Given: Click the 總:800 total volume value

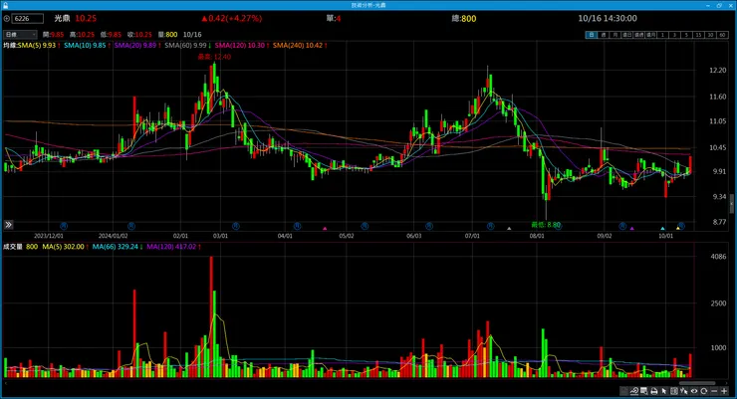Looking at the screenshot, I should pyautogui.click(x=464, y=18).
